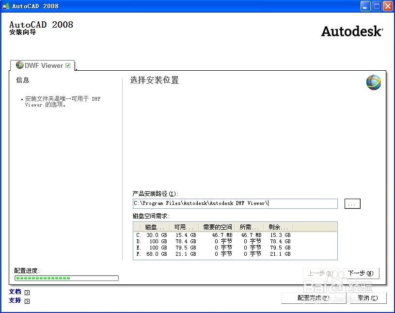
Task: Close the AutoCAD 2008 installer window
Action: point(388,6)
